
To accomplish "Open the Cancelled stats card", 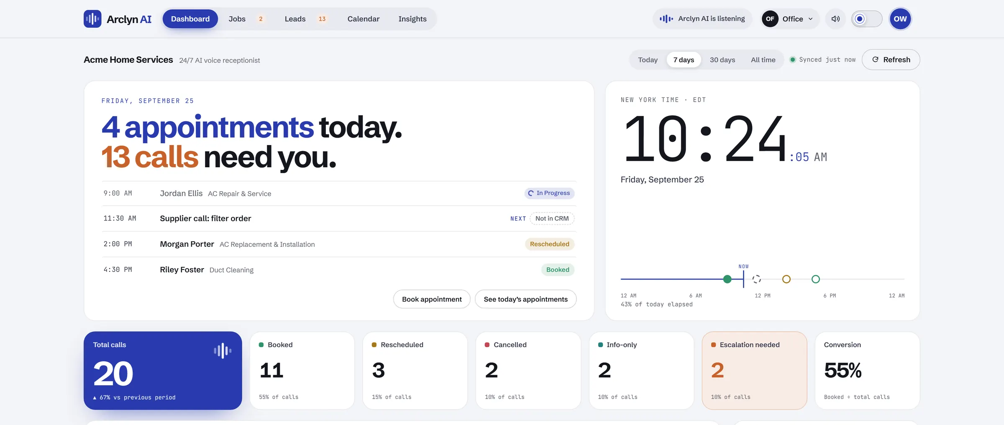I will click(528, 371).
